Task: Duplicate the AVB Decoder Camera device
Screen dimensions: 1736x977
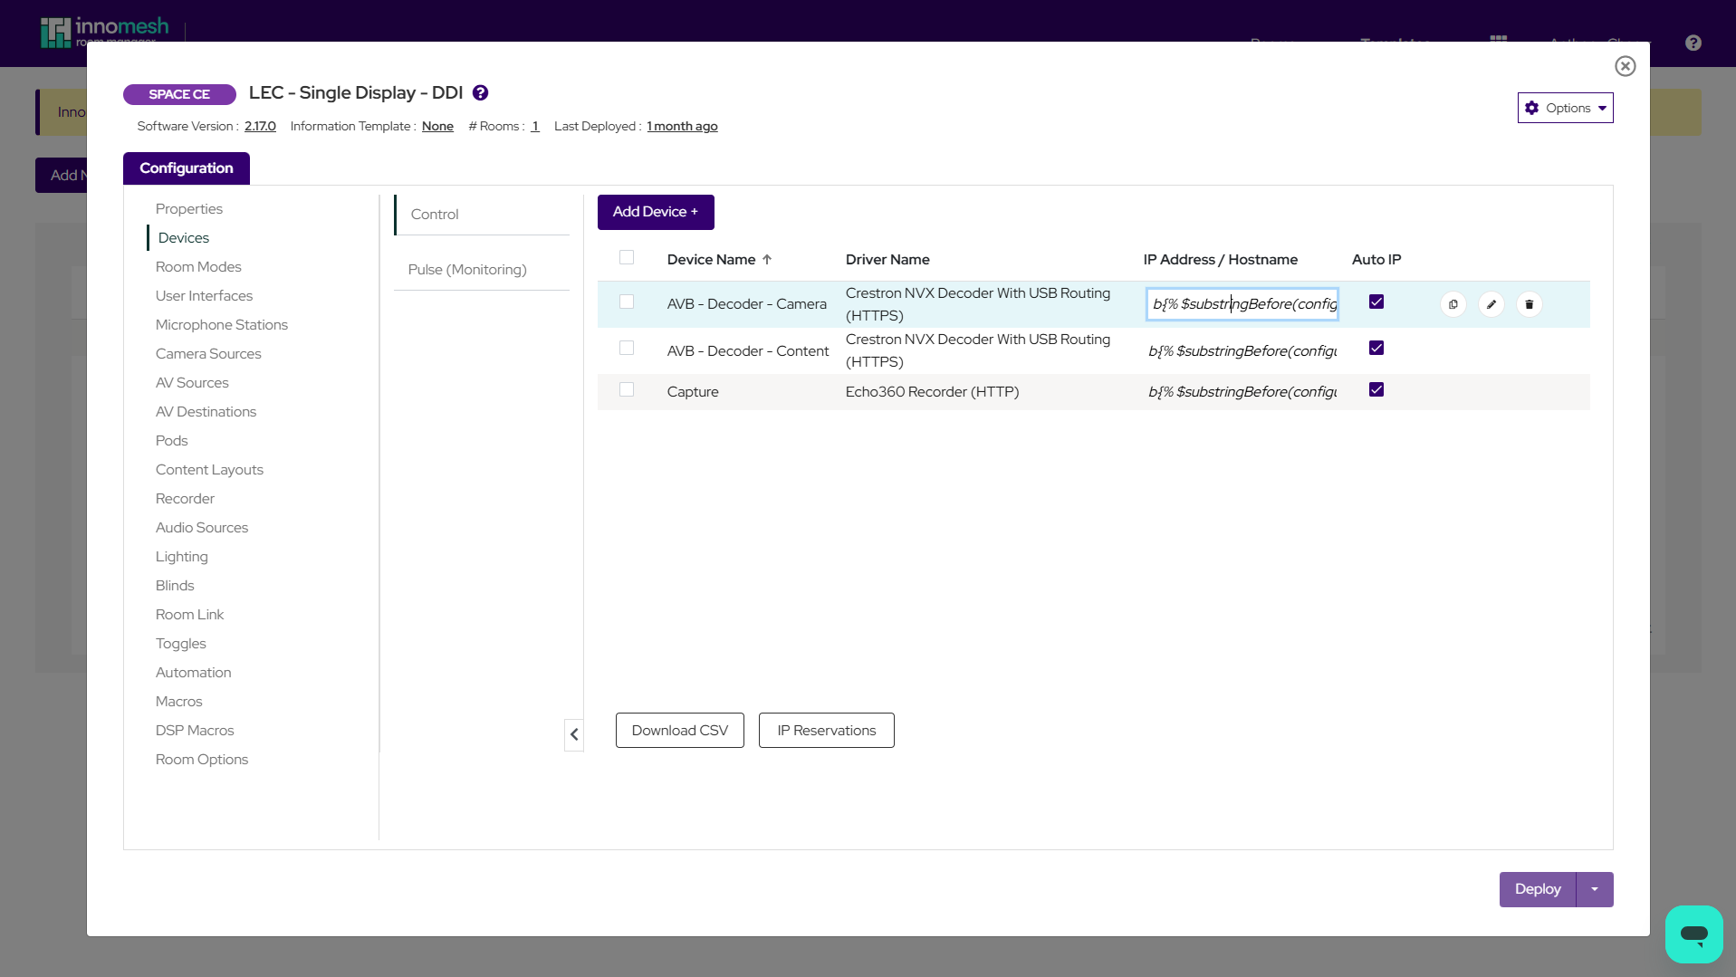Action: click(1453, 304)
